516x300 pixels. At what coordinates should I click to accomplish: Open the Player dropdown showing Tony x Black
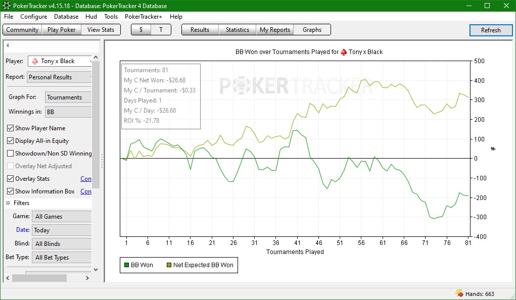[x=60, y=61]
